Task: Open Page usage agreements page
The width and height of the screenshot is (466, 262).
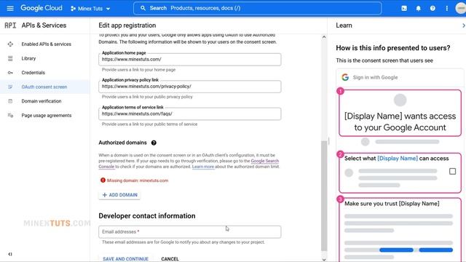Action: (x=47, y=115)
